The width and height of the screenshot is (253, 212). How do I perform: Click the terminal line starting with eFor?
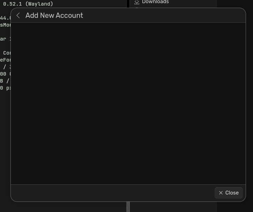[x=5, y=60]
